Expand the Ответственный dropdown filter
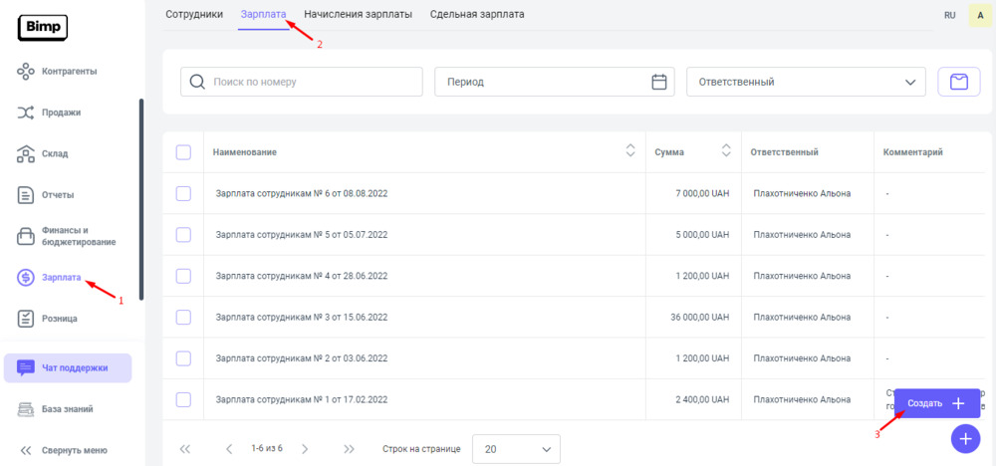The width and height of the screenshot is (996, 466). [806, 82]
